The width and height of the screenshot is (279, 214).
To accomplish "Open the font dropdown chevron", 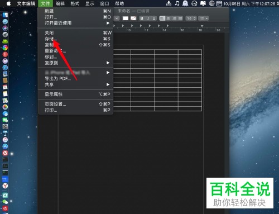I will [117, 18].
